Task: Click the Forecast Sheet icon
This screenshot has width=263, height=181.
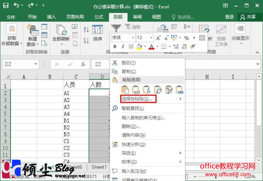Action: pos(221,30)
